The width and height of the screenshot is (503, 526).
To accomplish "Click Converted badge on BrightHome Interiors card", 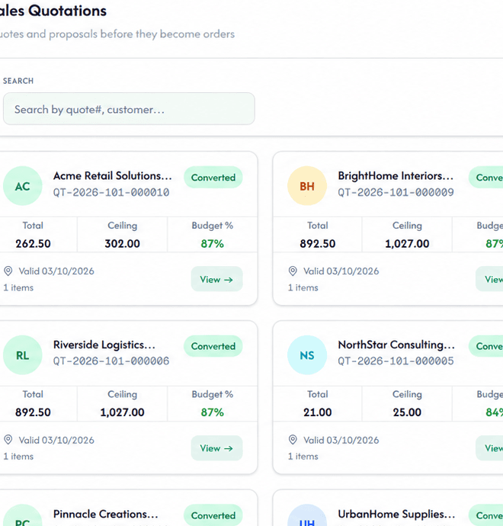I will 486,177.
